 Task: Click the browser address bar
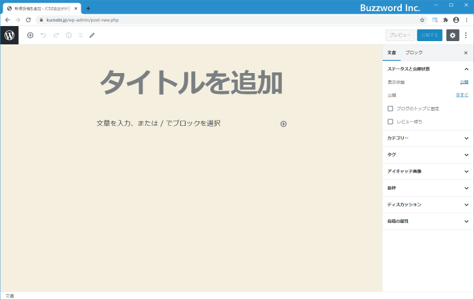pos(231,20)
